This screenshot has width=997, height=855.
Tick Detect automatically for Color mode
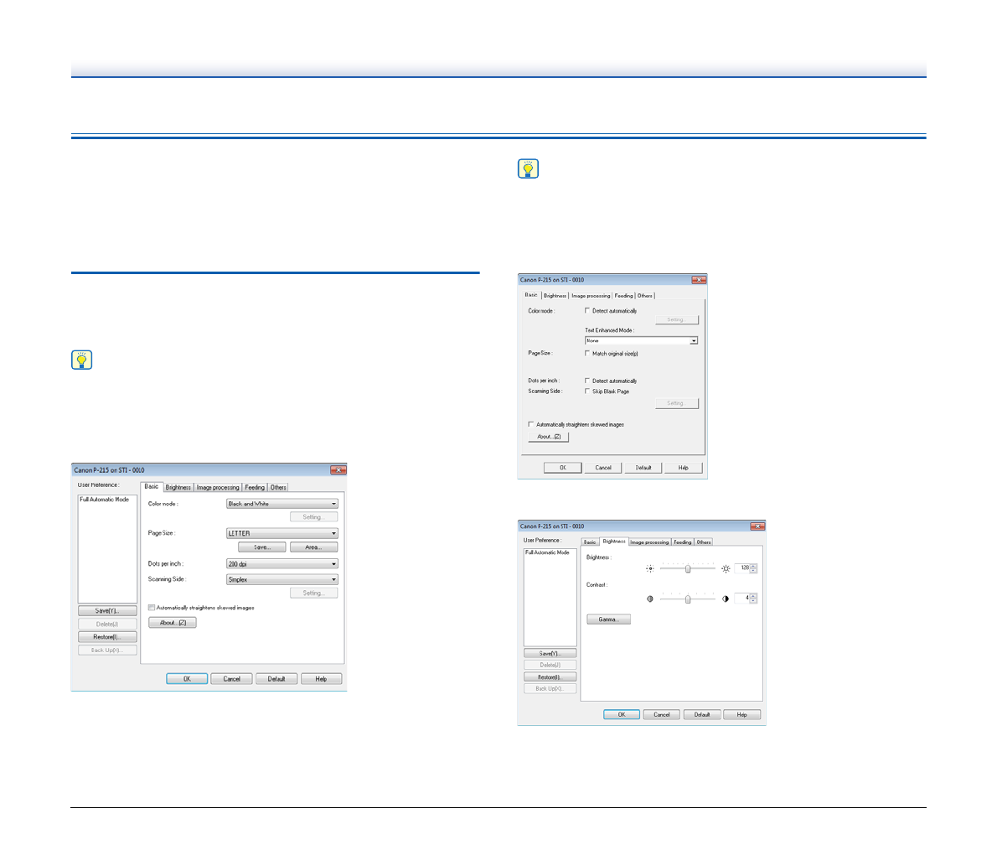click(x=587, y=311)
